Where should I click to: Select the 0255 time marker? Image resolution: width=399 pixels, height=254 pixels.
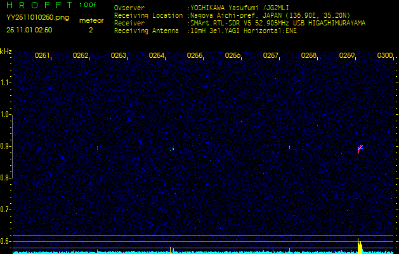[195, 56]
